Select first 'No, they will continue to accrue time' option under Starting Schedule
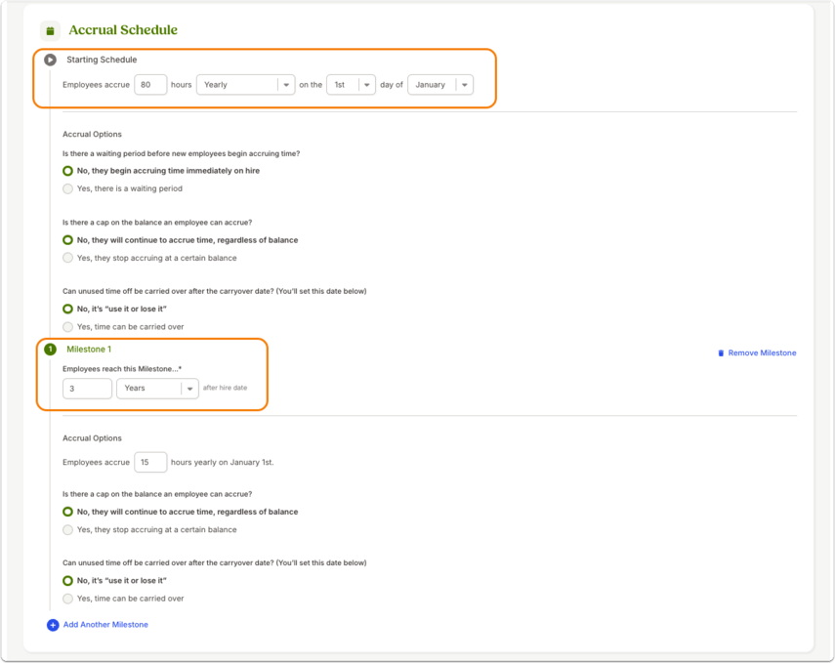Viewport: 835px width, 663px height. (67, 240)
